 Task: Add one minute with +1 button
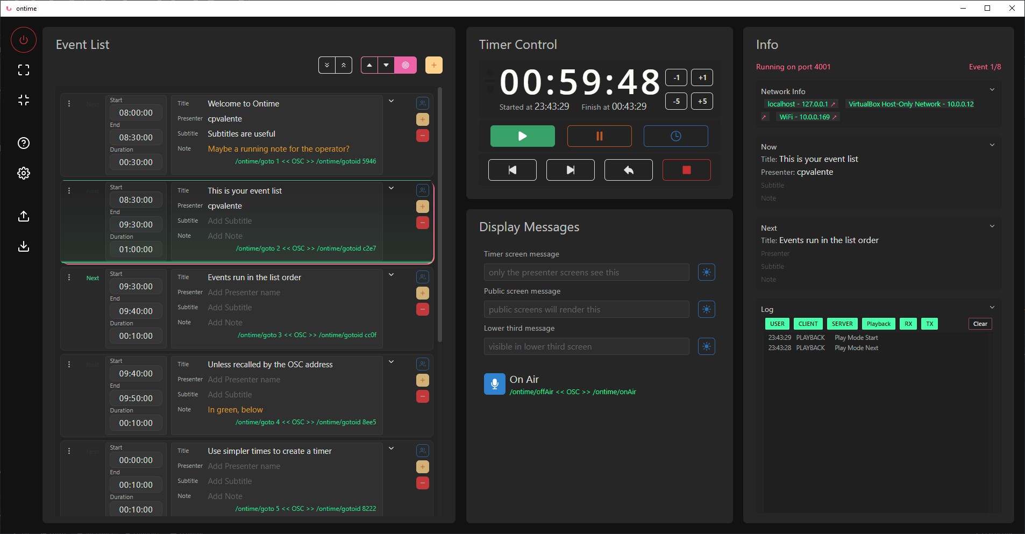tap(702, 77)
